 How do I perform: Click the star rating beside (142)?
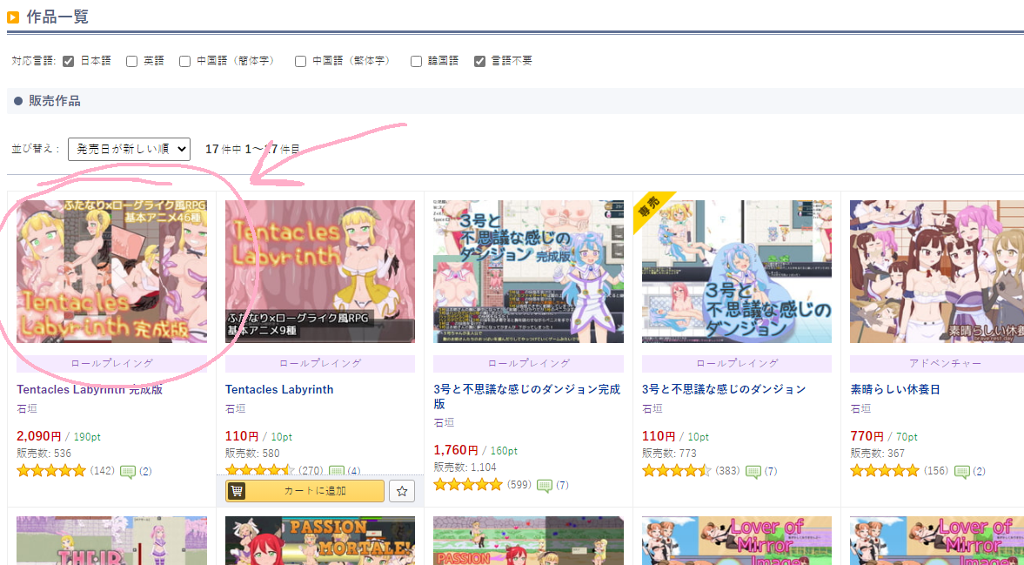pyautogui.click(x=51, y=470)
